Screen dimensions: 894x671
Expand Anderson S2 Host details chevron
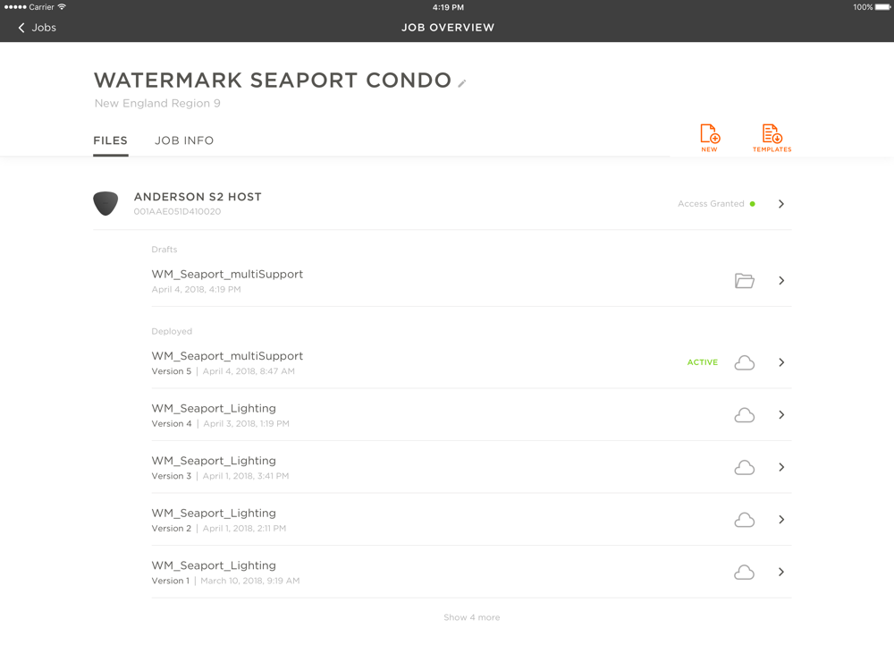[x=781, y=204]
